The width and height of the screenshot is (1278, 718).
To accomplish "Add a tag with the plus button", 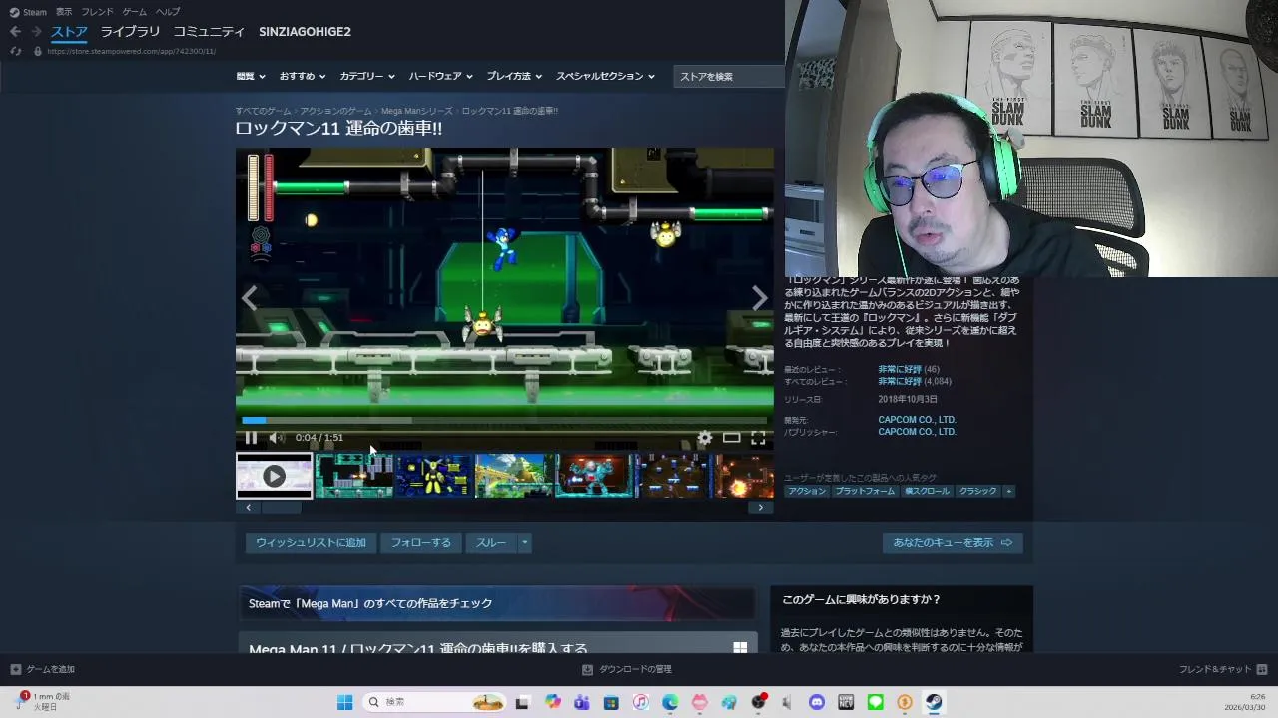I will click(x=1008, y=491).
